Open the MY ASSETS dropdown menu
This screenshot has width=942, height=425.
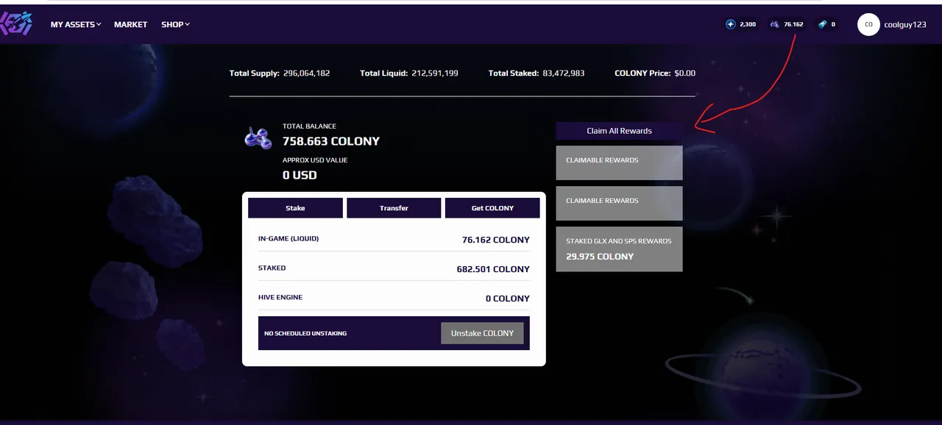click(x=76, y=24)
